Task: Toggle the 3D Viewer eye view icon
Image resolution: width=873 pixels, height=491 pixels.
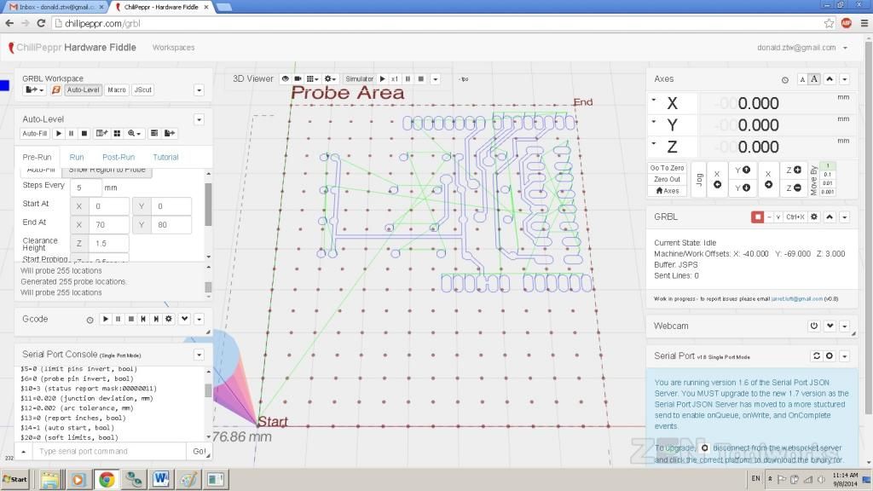Action: pyautogui.click(x=285, y=79)
